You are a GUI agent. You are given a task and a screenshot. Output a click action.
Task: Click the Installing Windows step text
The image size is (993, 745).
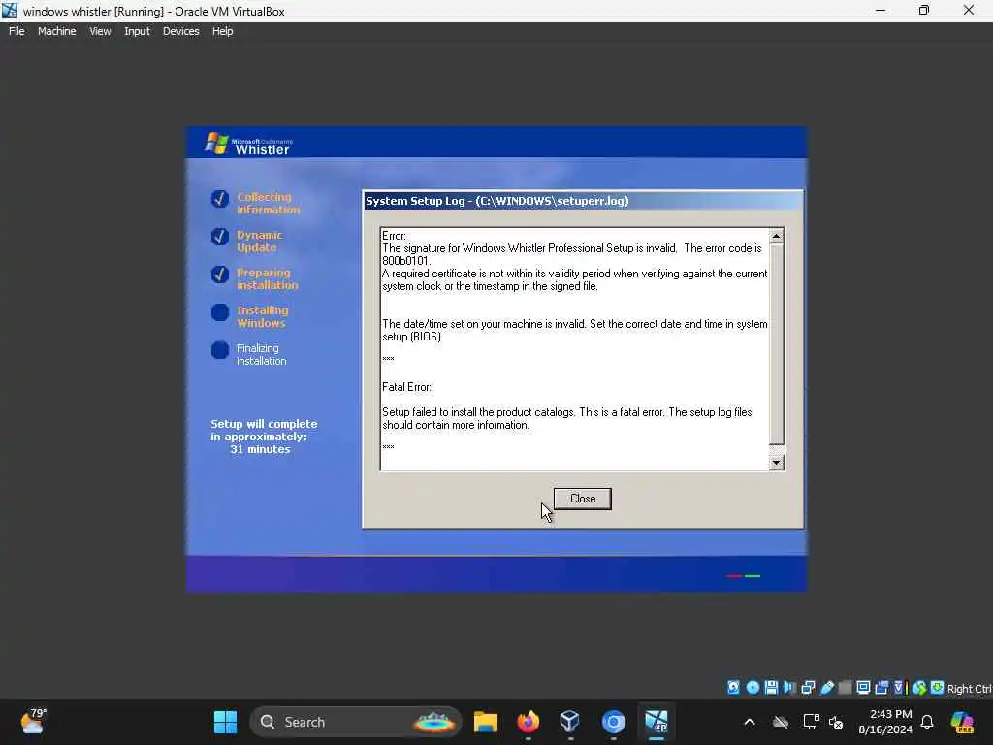pos(262,317)
